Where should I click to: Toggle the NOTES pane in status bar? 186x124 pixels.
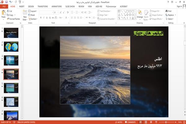(119, 122)
